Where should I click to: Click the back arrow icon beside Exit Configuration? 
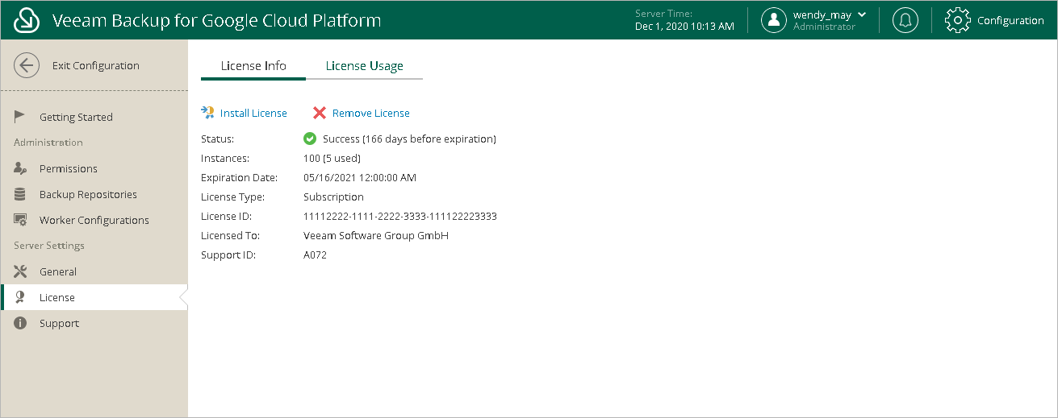click(27, 65)
